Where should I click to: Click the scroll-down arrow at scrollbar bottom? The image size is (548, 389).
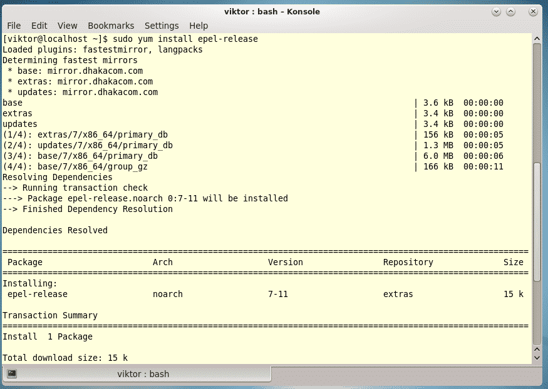(537, 357)
